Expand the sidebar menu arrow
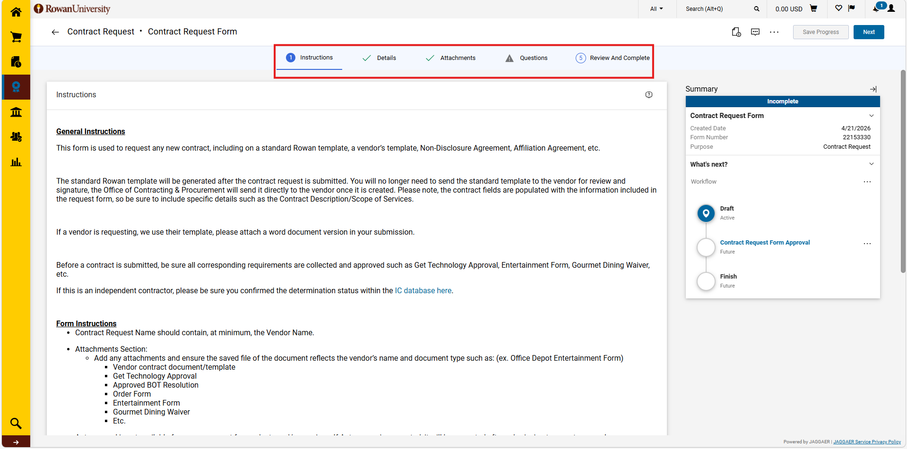 (16, 442)
